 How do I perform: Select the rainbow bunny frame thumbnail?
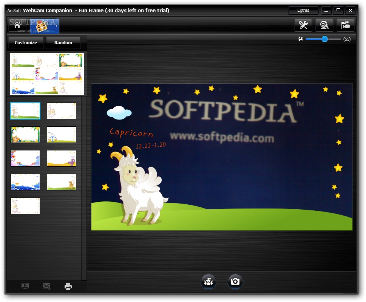point(25,158)
